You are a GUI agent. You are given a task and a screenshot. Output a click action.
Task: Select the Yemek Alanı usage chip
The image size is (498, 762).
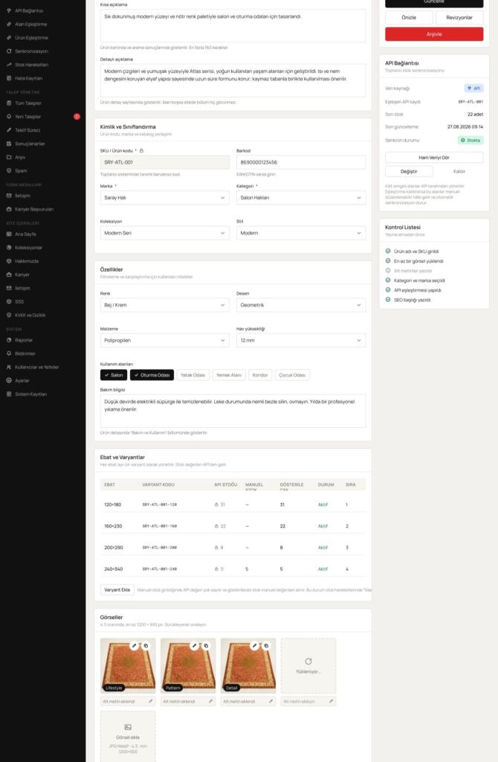pyautogui.click(x=229, y=375)
